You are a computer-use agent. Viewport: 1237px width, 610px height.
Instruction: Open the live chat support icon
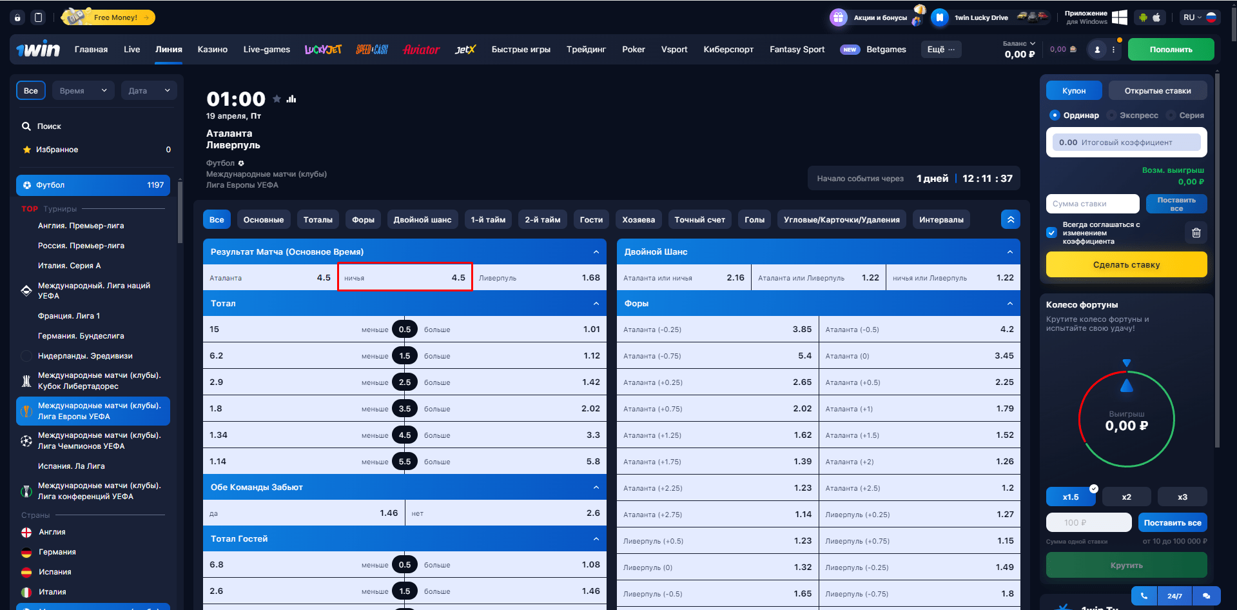[1206, 596]
